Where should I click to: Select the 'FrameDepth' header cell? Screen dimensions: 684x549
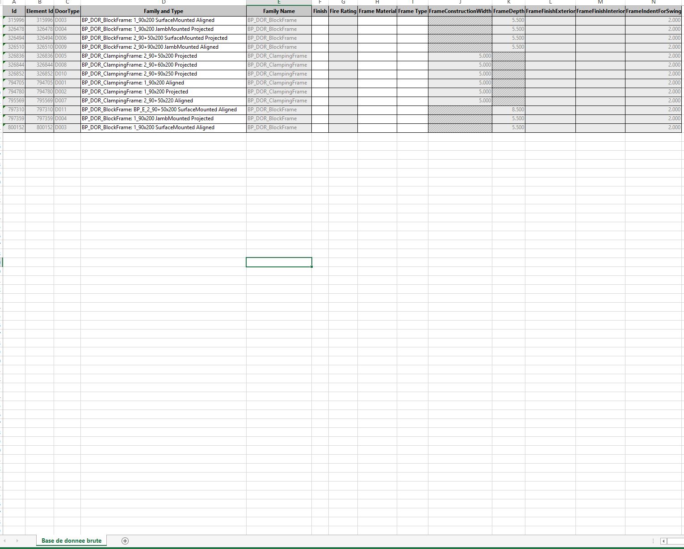click(x=508, y=11)
